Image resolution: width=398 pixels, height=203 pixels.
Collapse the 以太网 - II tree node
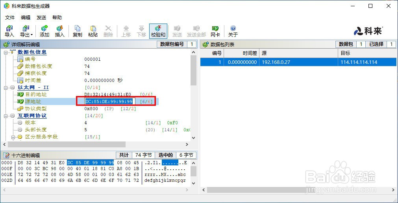[6, 88]
